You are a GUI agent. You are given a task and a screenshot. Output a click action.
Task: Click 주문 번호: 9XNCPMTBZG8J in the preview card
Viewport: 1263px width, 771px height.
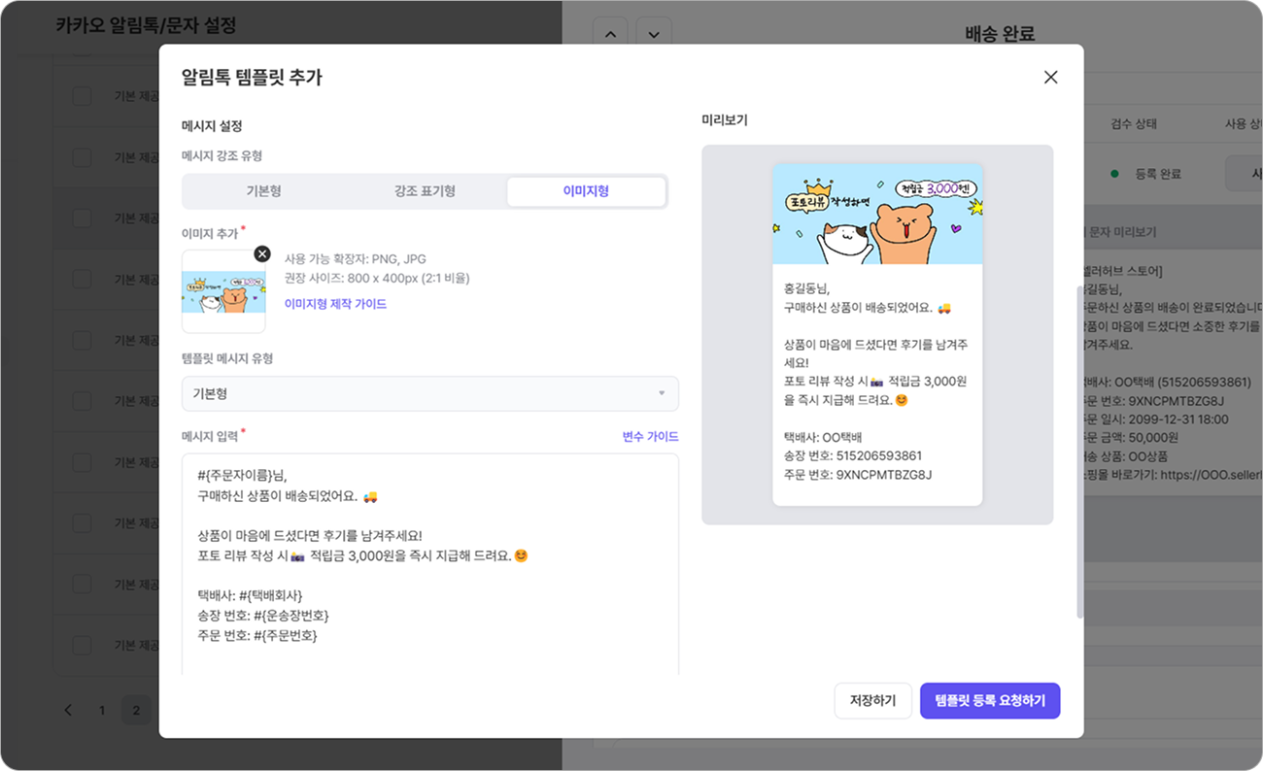click(857, 475)
